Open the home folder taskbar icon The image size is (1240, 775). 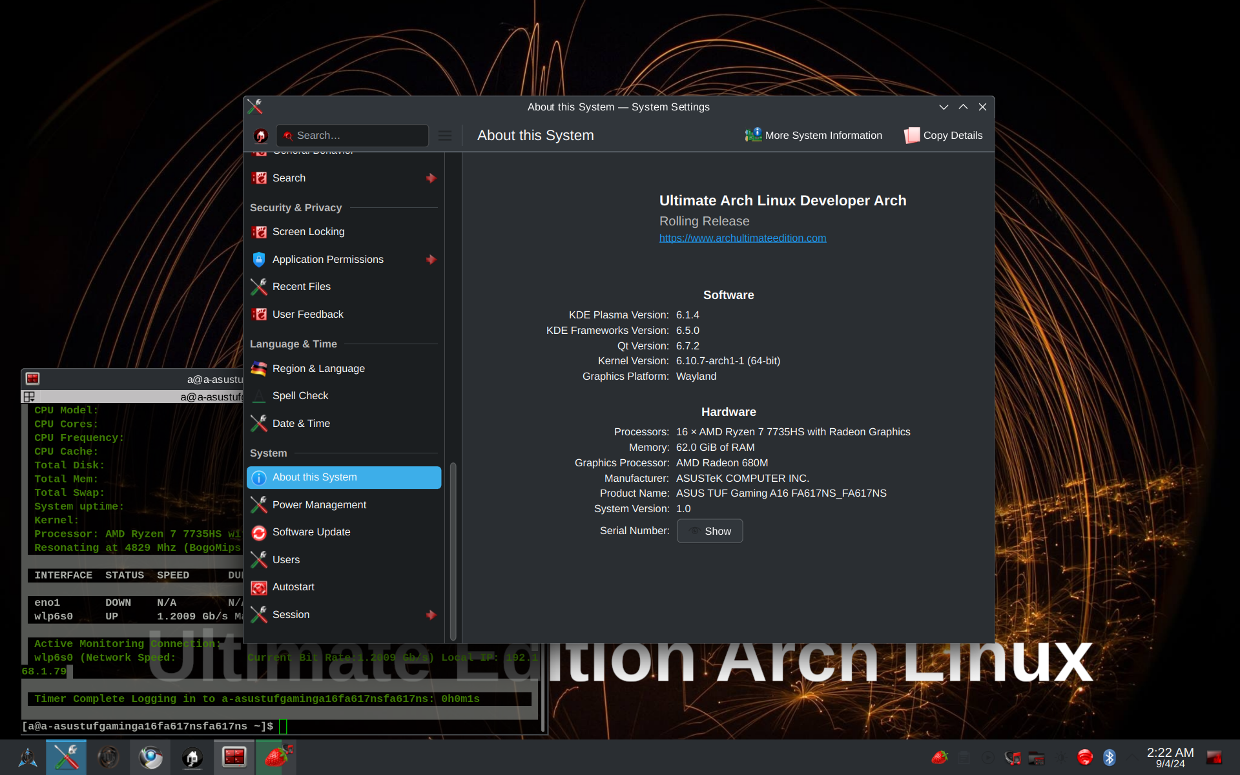click(x=192, y=757)
